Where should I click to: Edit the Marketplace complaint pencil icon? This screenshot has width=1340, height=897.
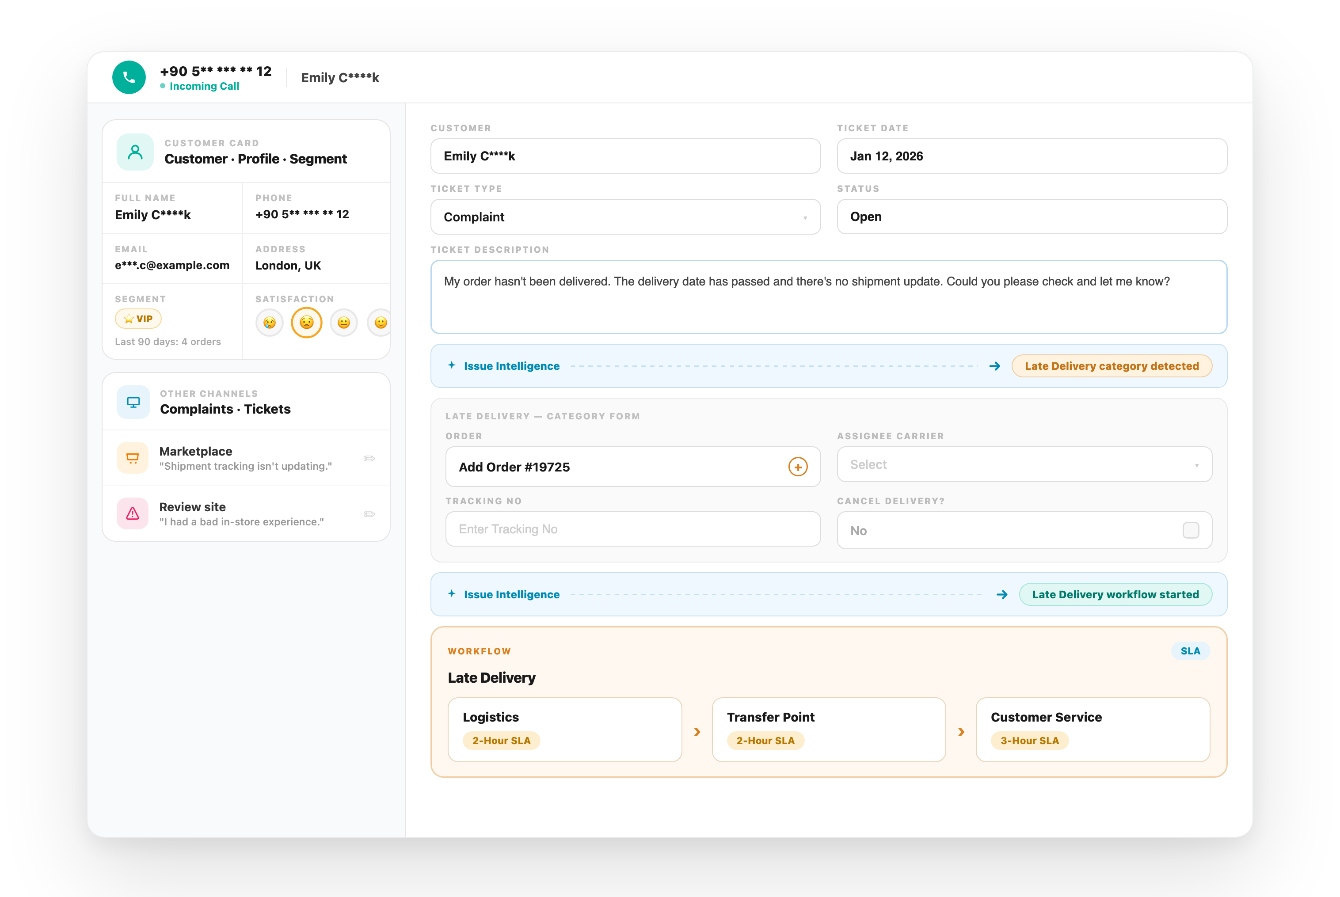tap(369, 458)
